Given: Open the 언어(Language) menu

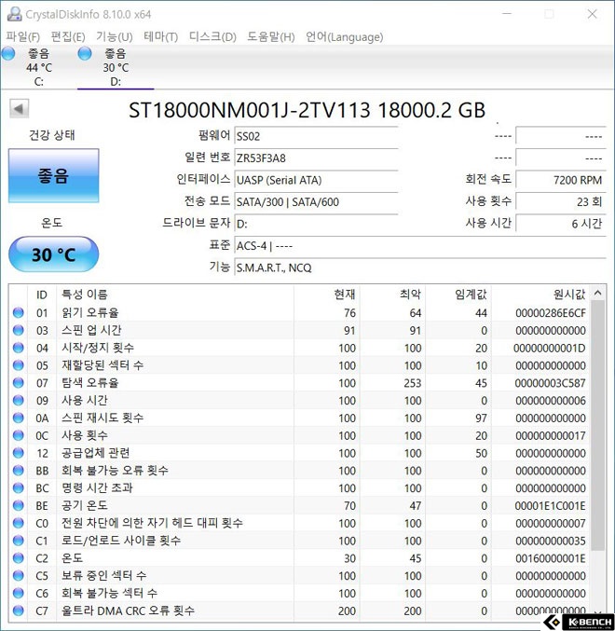Looking at the screenshot, I should (344, 37).
